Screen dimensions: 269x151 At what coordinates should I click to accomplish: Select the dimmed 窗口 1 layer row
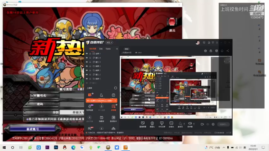(x=102, y=83)
